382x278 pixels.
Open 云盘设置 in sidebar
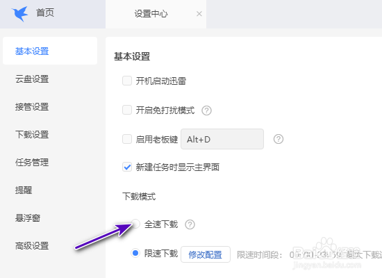(32, 79)
